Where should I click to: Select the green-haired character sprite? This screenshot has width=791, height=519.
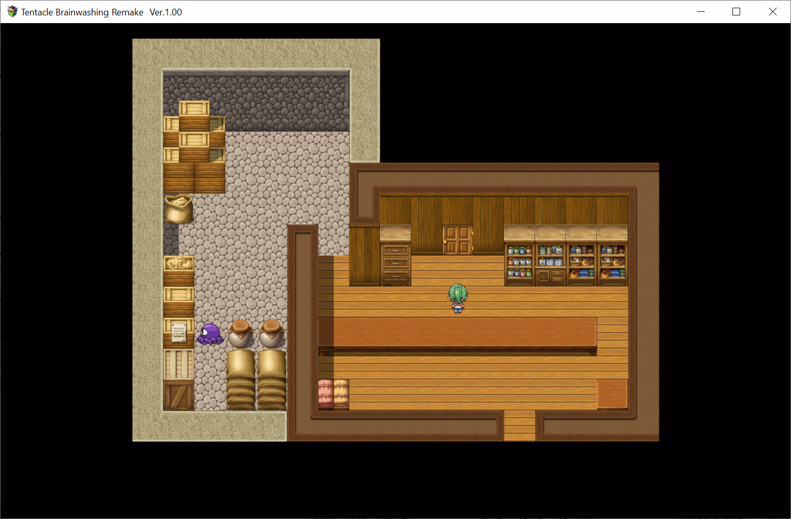point(457,299)
